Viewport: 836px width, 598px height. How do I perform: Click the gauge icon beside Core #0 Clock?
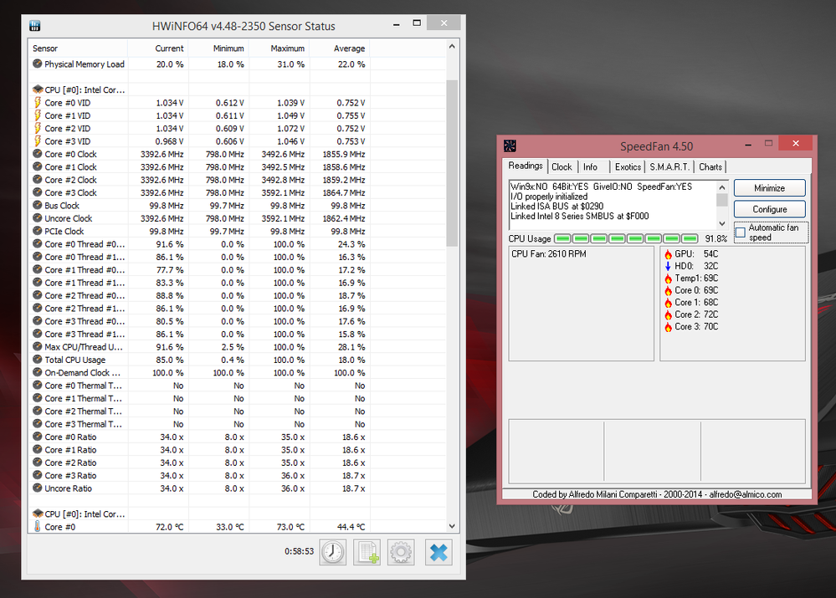coord(38,154)
